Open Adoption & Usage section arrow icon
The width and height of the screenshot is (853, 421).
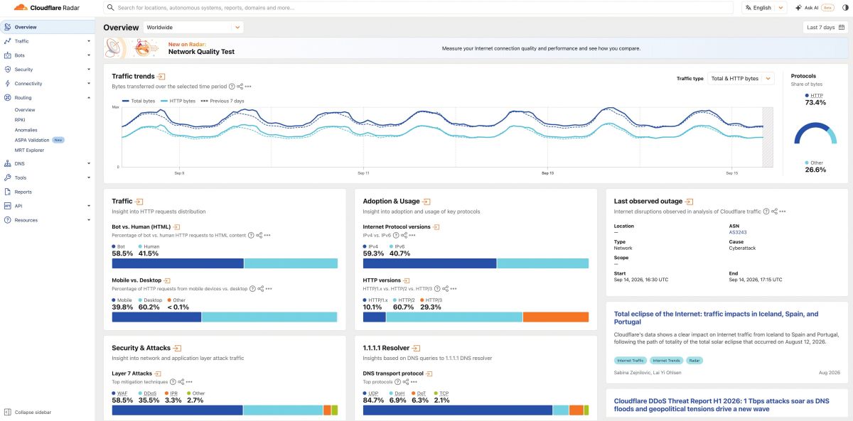pyautogui.click(x=426, y=202)
